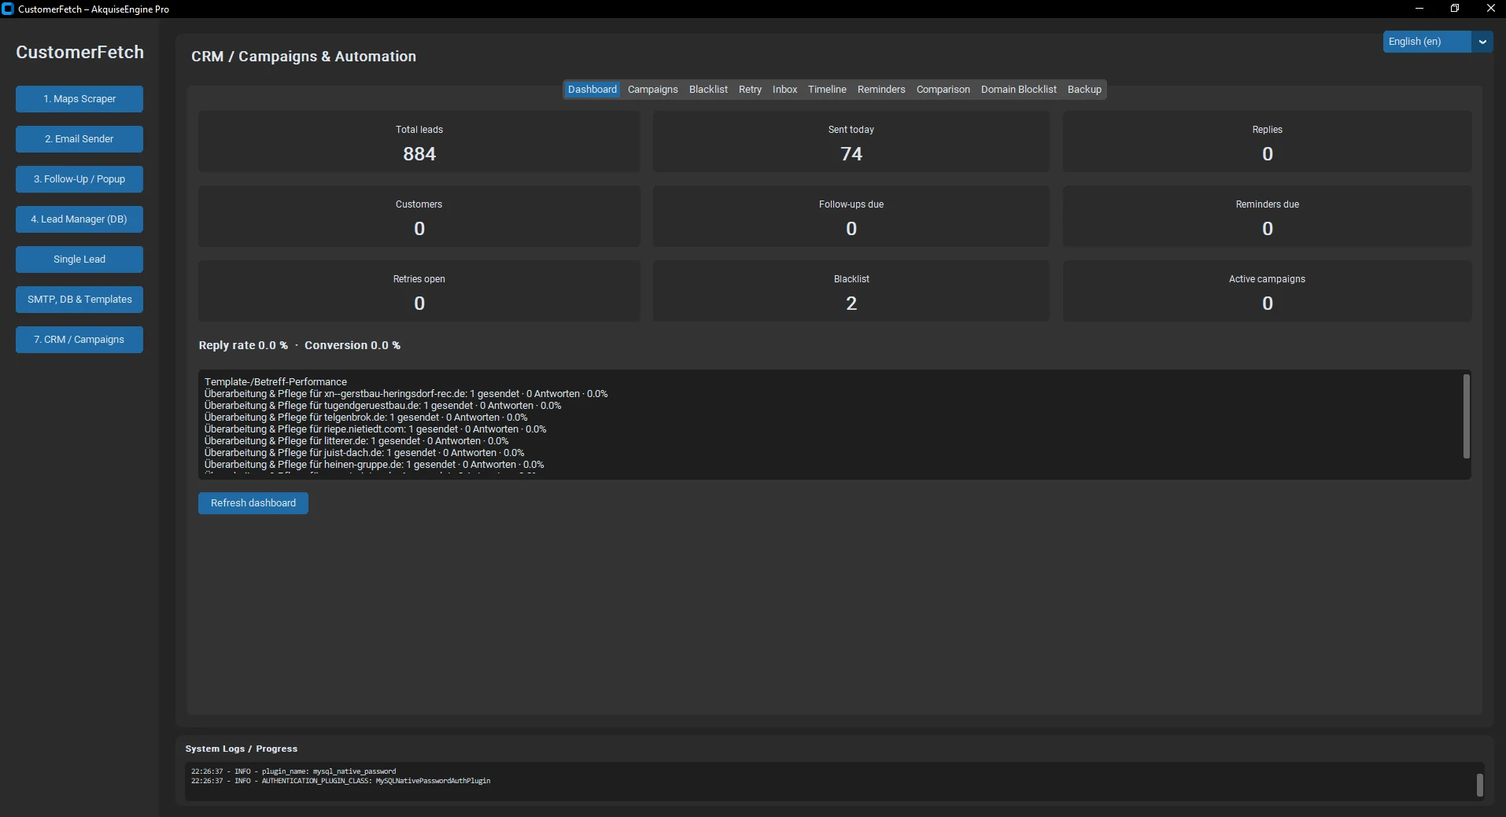Click the System Logs scrollbar
The image size is (1506, 817).
[1480, 785]
